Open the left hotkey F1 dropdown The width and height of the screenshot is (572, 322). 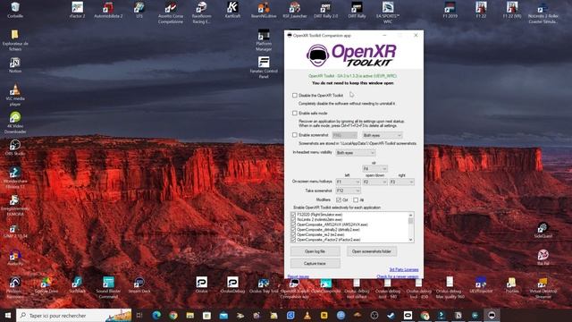(348, 182)
